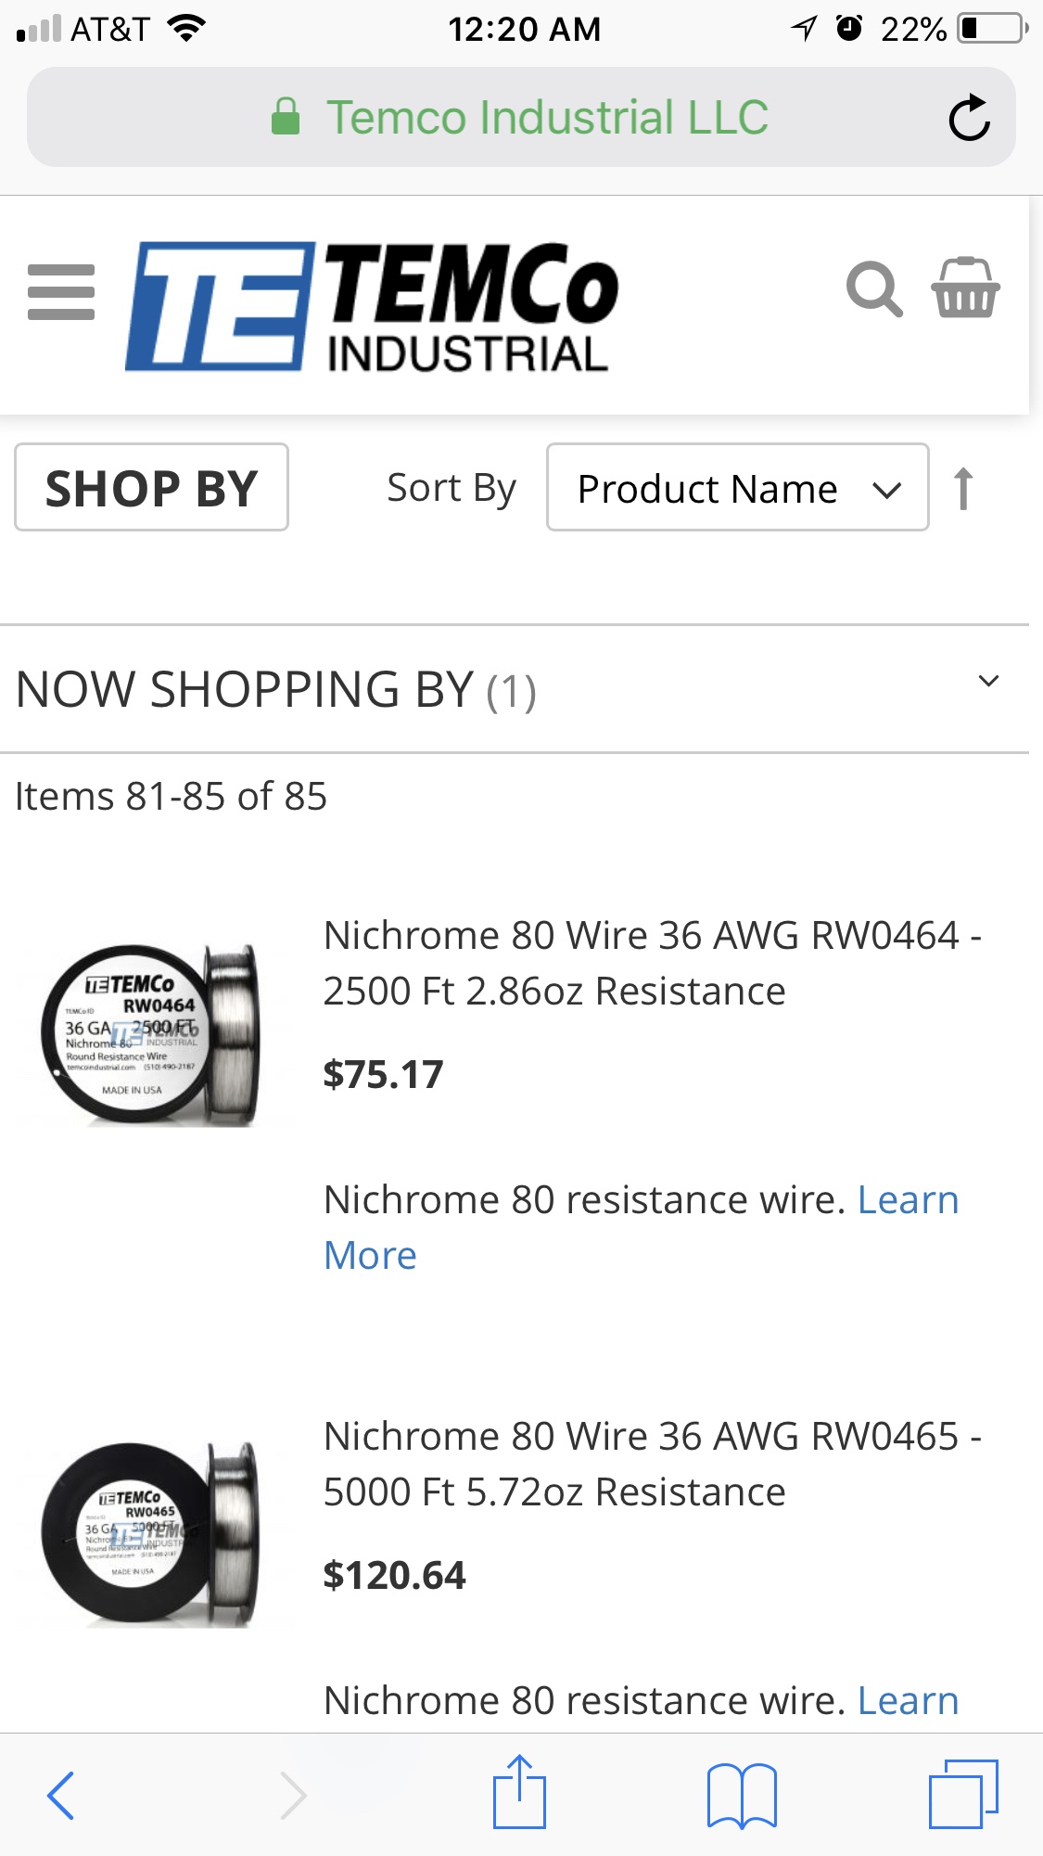This screenshot has width=1043, height=1856.
Task: Tap the search magnifier icon
Action: (x=873, y=290)
